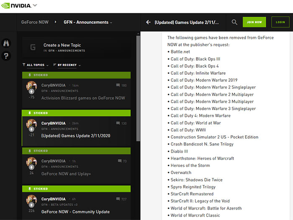Open the GeForce NOW breadcrumb

(x=35, y=22)
